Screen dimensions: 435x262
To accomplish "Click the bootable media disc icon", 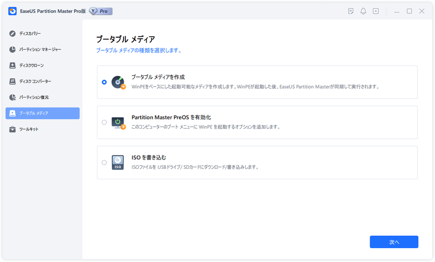I will coord(118,82).
